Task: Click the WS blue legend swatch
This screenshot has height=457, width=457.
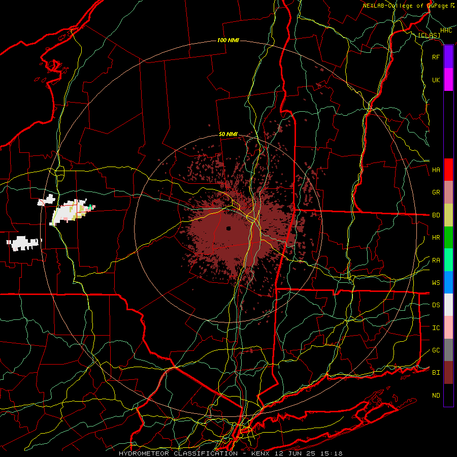Action: pyautogui.click(x=448, y=282)
